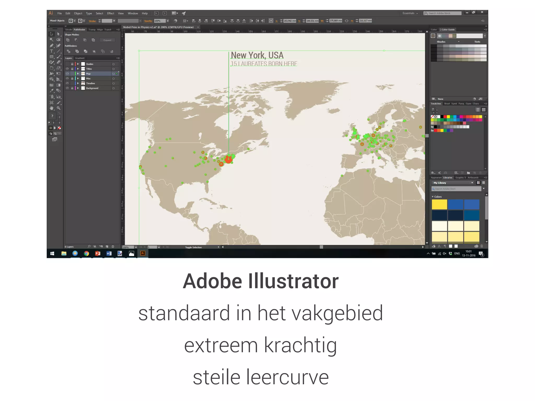The height and width of the screenshot is (401, 535).
Task: Click the orange Stroke label link
Action: 92,21
